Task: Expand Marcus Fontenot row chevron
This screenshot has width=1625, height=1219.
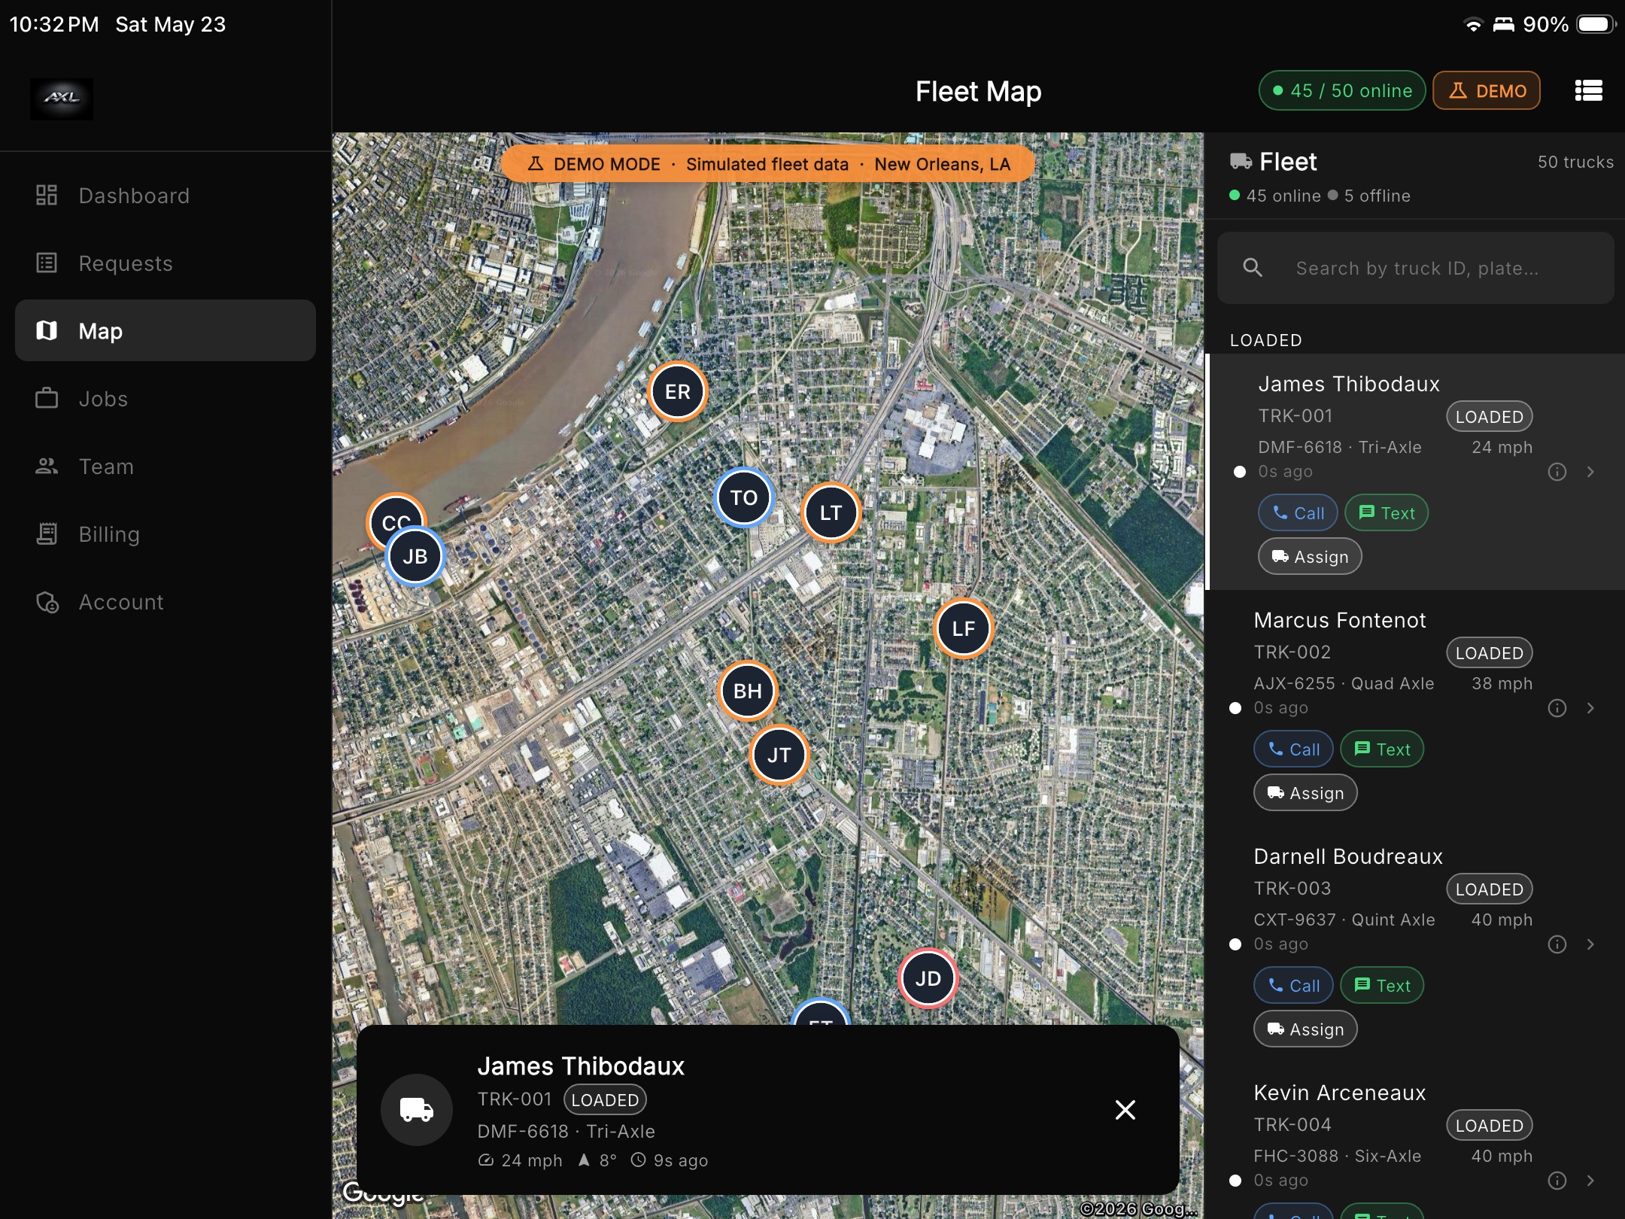Action: (x=1590, y=708)
